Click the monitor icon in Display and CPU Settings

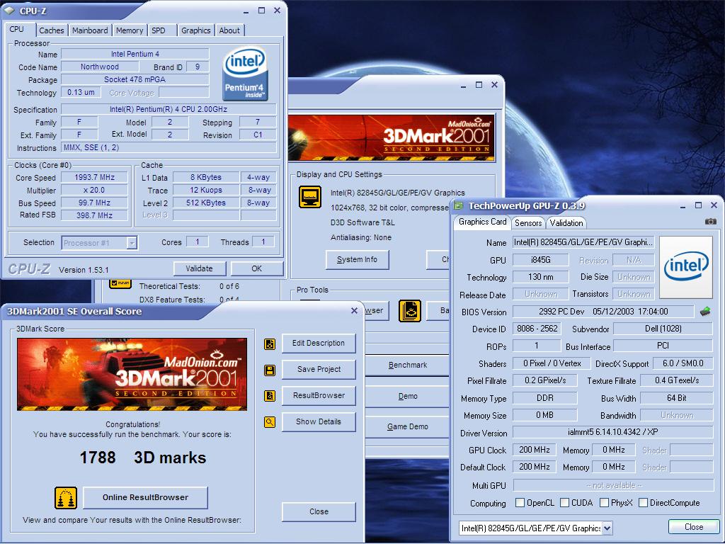[x=310, y=197]
